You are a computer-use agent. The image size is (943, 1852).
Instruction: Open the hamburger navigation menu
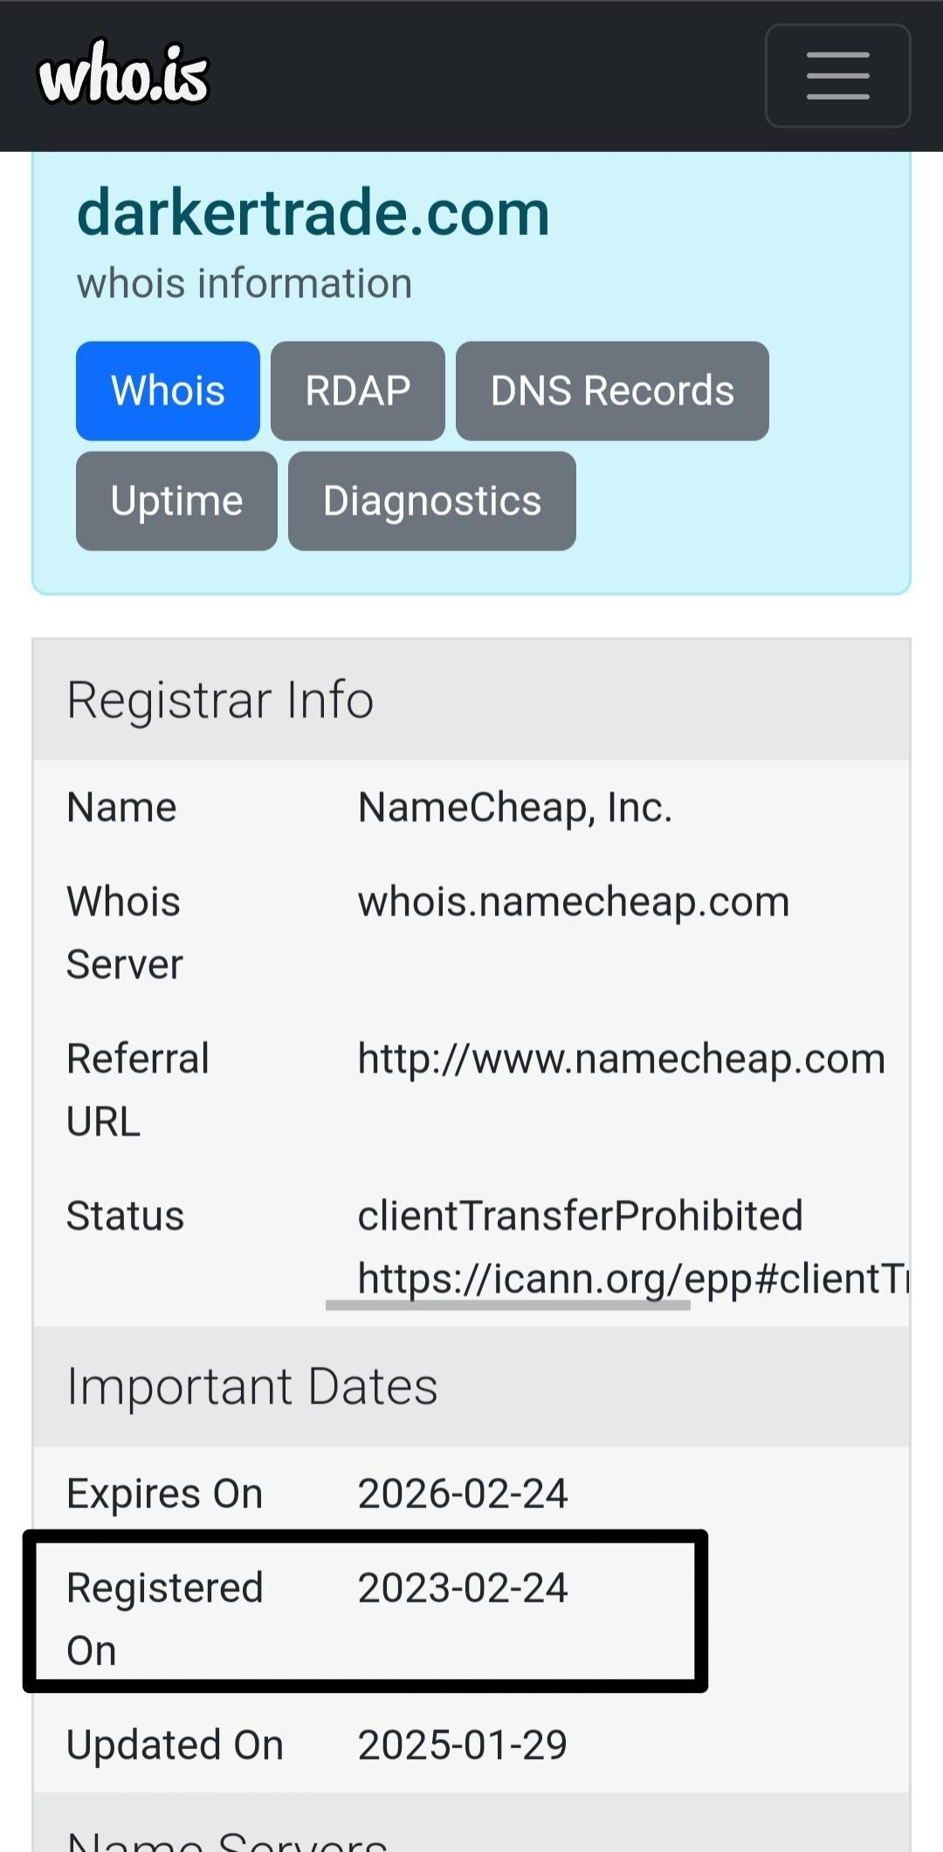click(837, 76)
